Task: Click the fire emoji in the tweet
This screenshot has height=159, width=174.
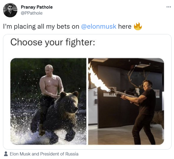Action: coord(138,26)
